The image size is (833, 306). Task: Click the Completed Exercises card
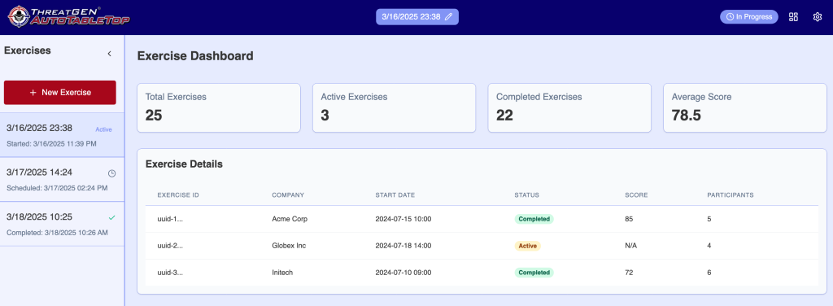[x=569, y=108]
